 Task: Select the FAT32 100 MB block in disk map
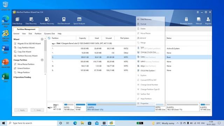[x=69, y=107]
